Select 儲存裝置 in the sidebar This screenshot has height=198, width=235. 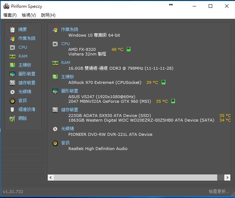click(x=27, y=83)
